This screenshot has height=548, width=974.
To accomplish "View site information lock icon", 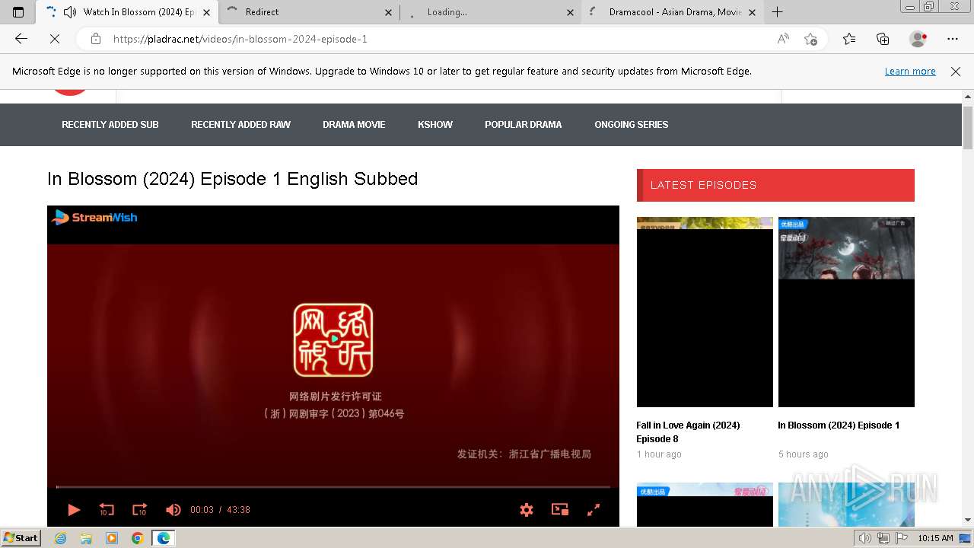I will [96, 39].
